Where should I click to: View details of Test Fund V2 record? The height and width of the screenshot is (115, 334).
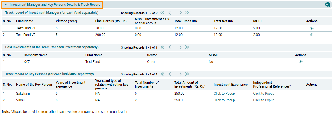(x=311, y=35)
